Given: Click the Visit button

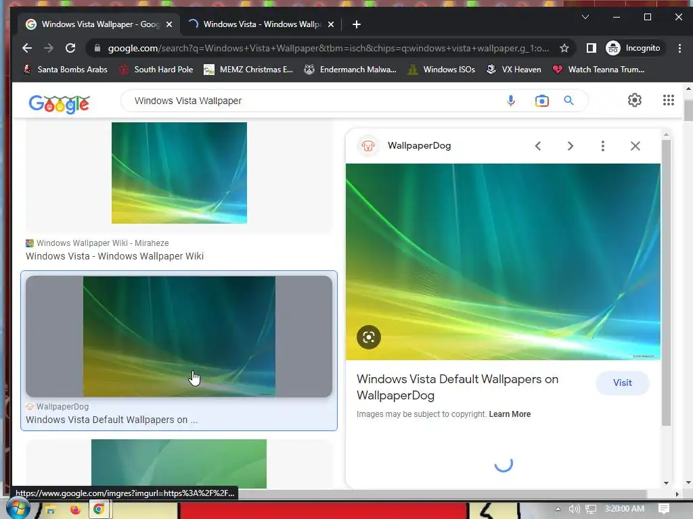Looking at the screenshot, I should point(623,382).
